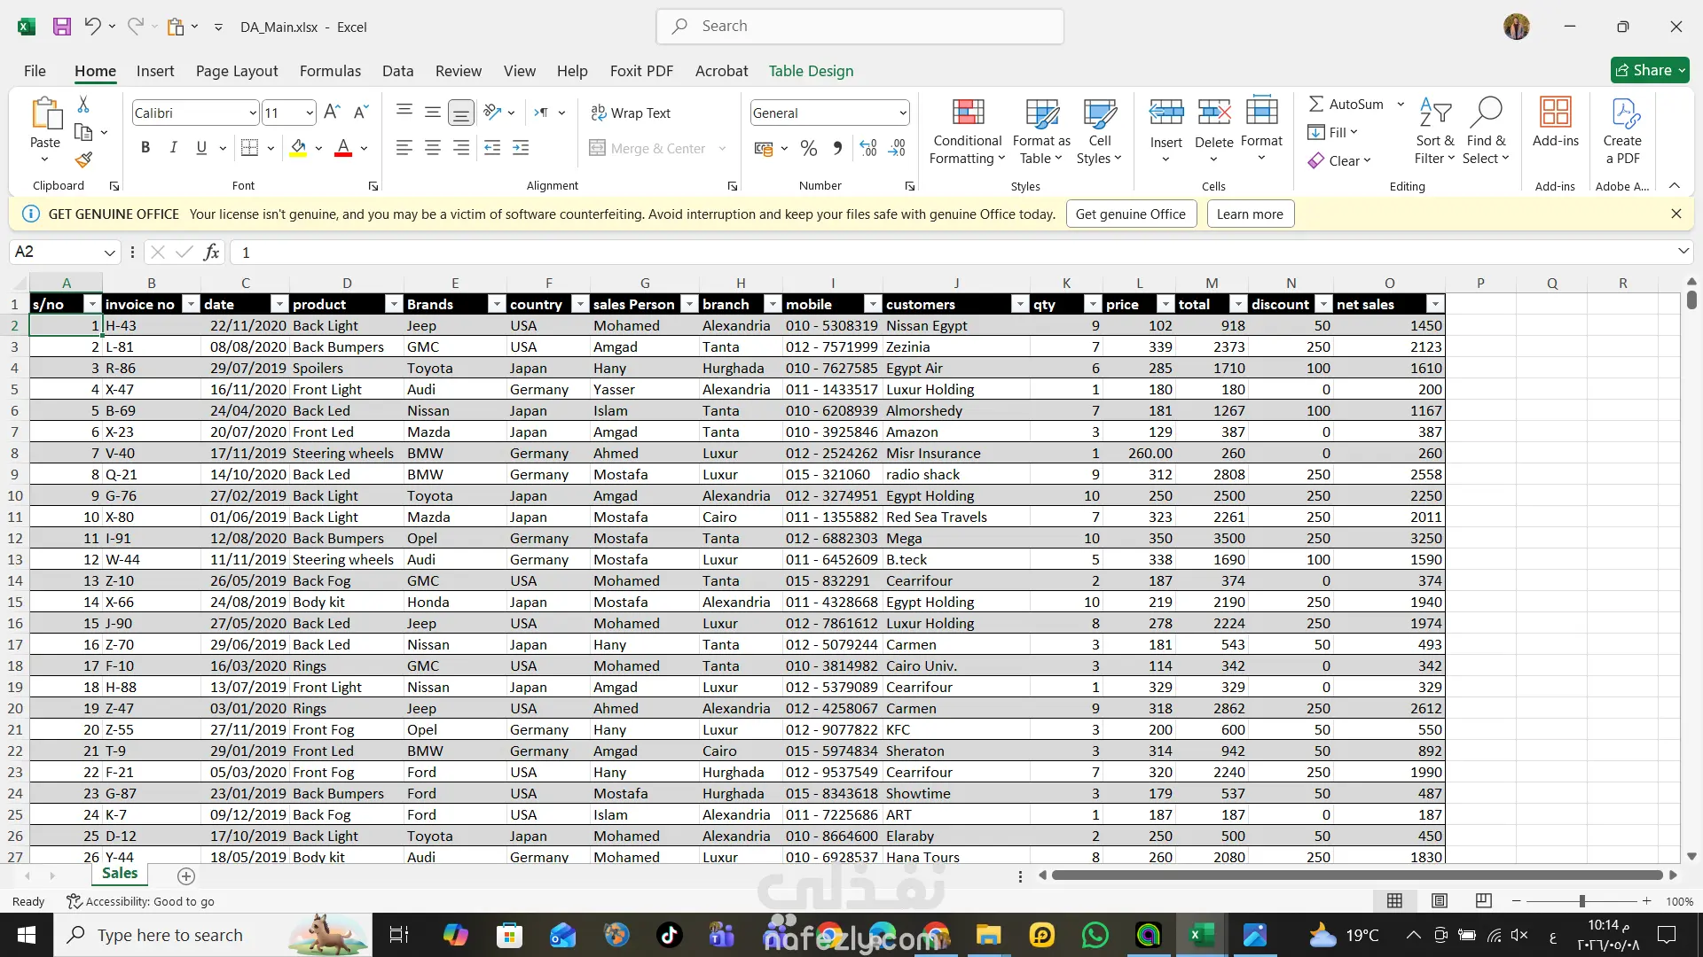Apply the Borders icon
1703x957 pixels.
click(x=250, y=148)
